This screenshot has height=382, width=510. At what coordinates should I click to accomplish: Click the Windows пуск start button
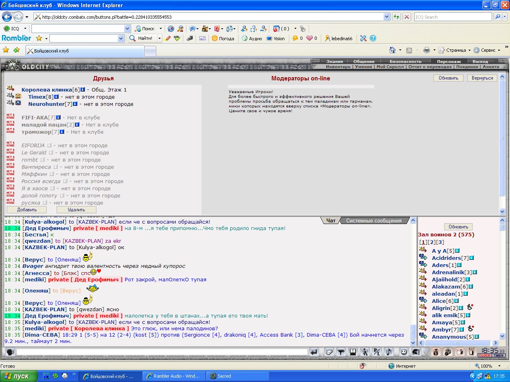[19, 376]
